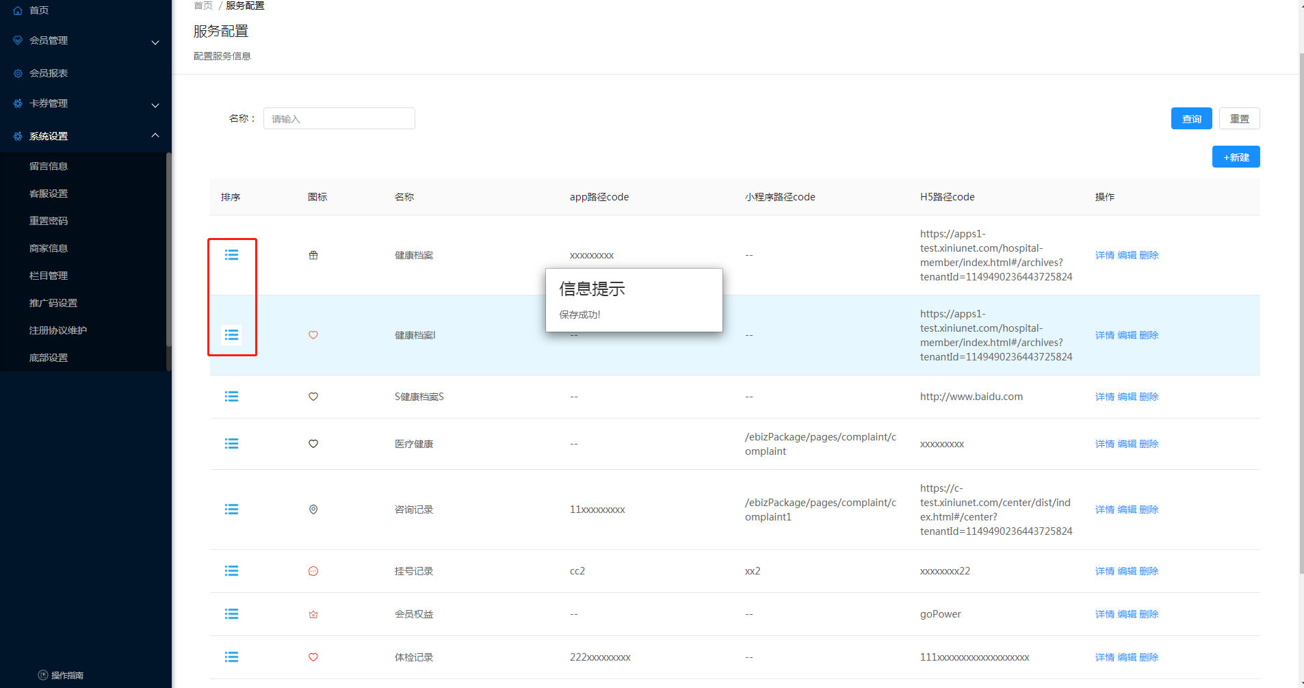Screen dimensions: 1304x688
Task: Click the chat bubble icon in 挂号记录 row
Action: 313,571
